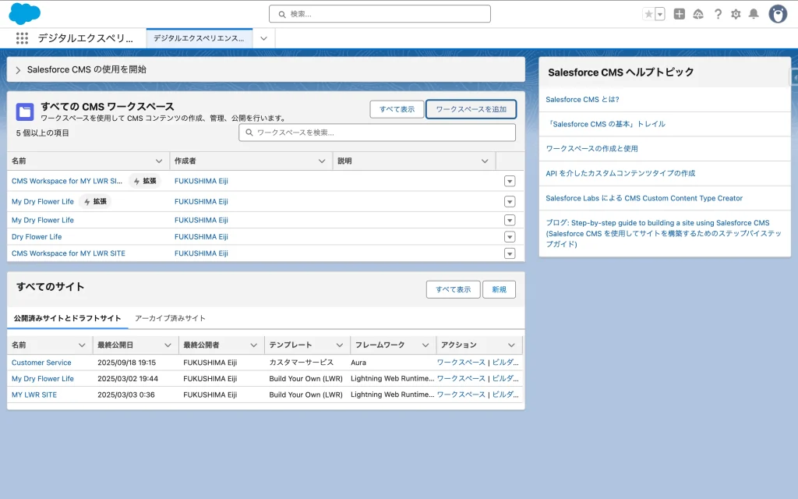Click the ワークスペースを追加 button

(x=471, y=109)
